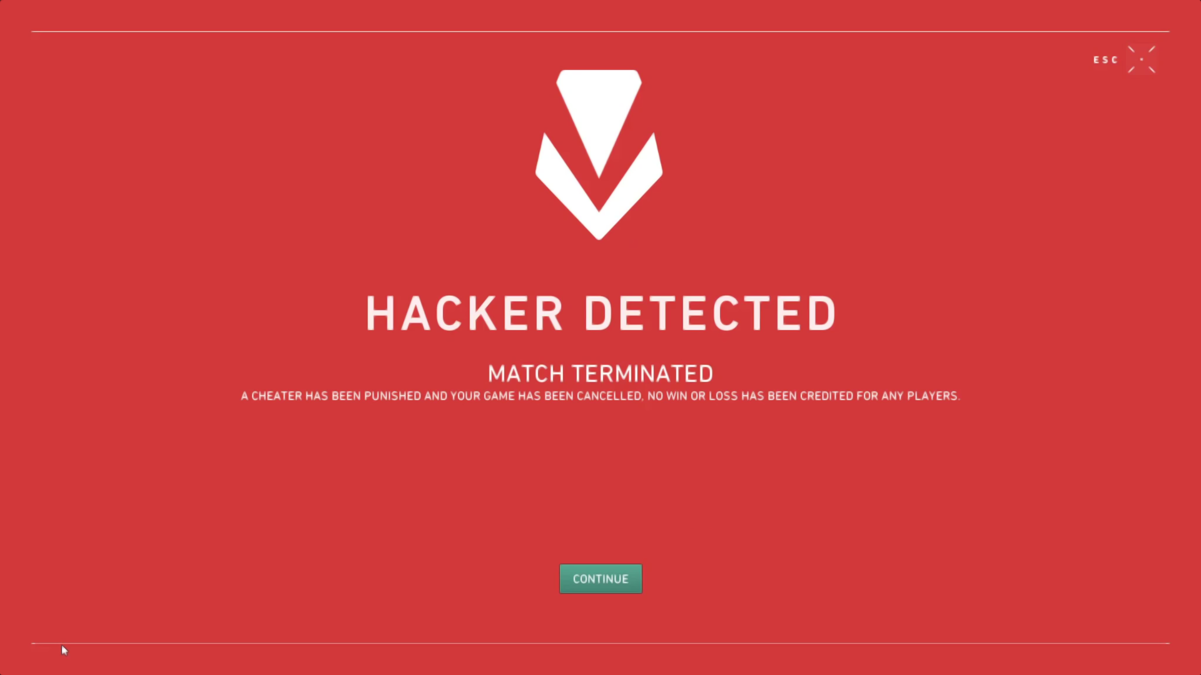Click the MATCH TERMINATED subtitle
The height and width of the screenshot is (675, 1201).
[x=600, y=374]
